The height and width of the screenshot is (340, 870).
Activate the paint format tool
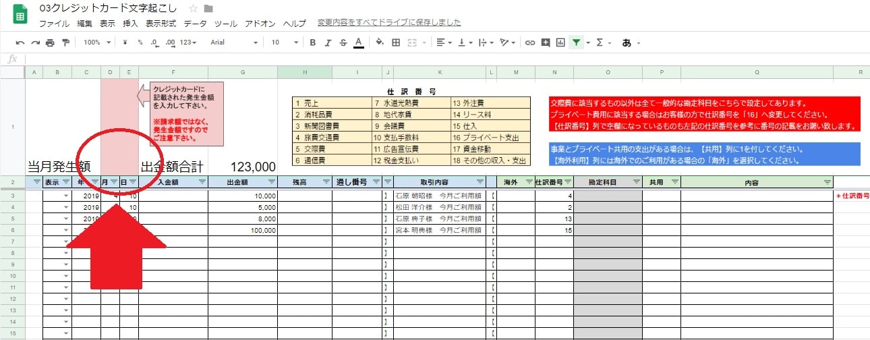[x=65, y=42]
